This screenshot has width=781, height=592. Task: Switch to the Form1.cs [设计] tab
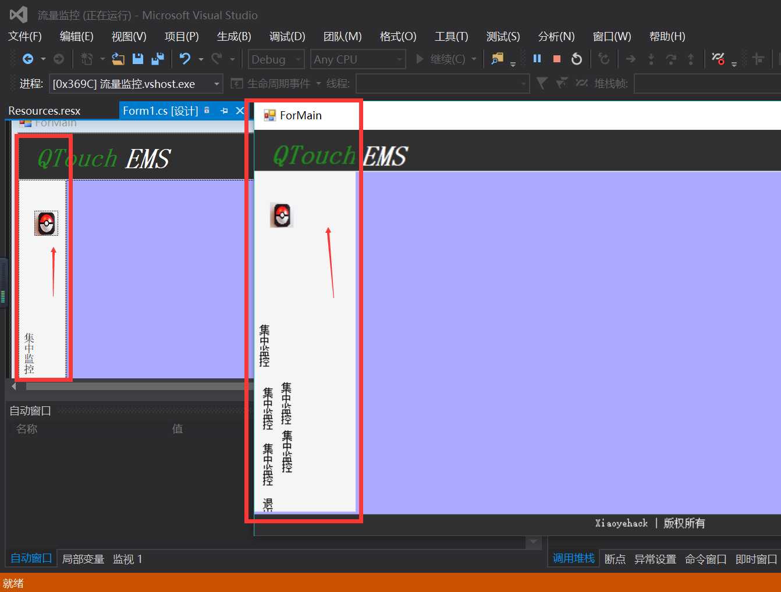click(x=161, y=111)
